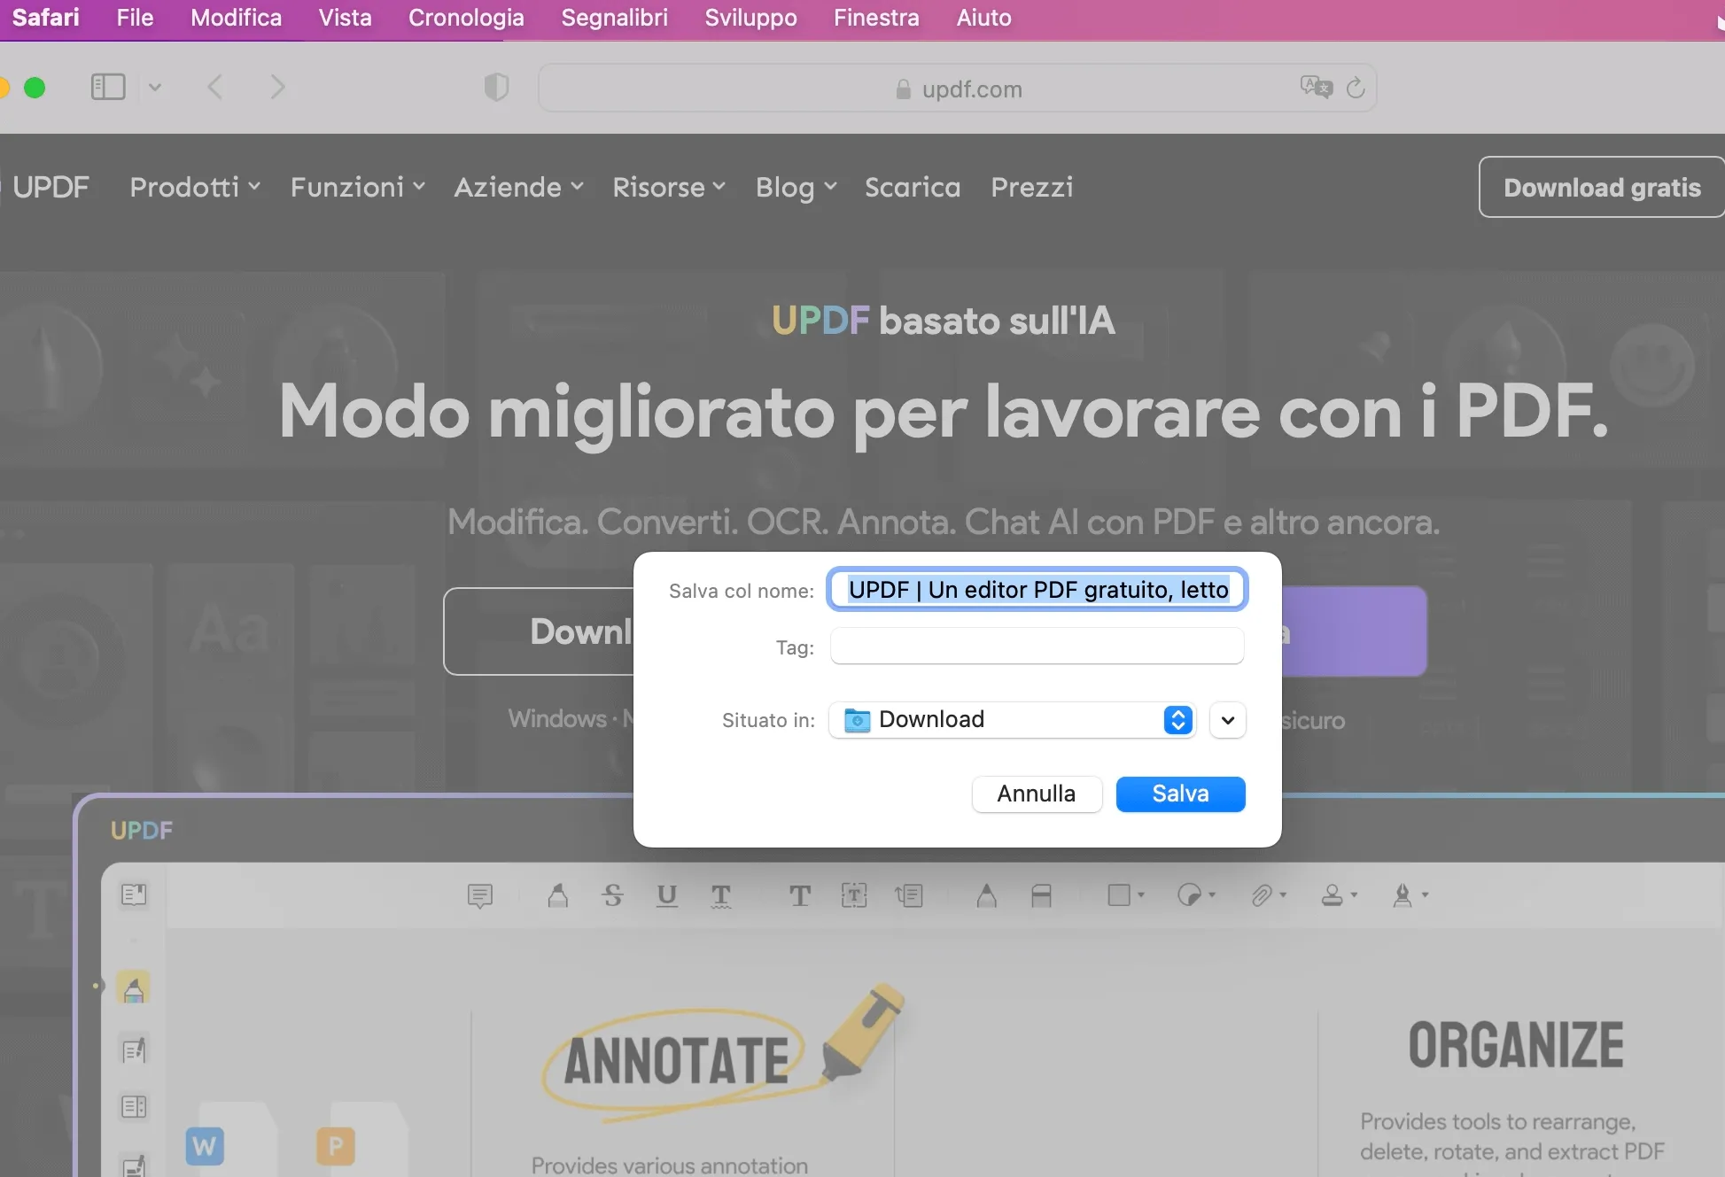
Task: Click the Tag input field
Action: coord(1037,647)
